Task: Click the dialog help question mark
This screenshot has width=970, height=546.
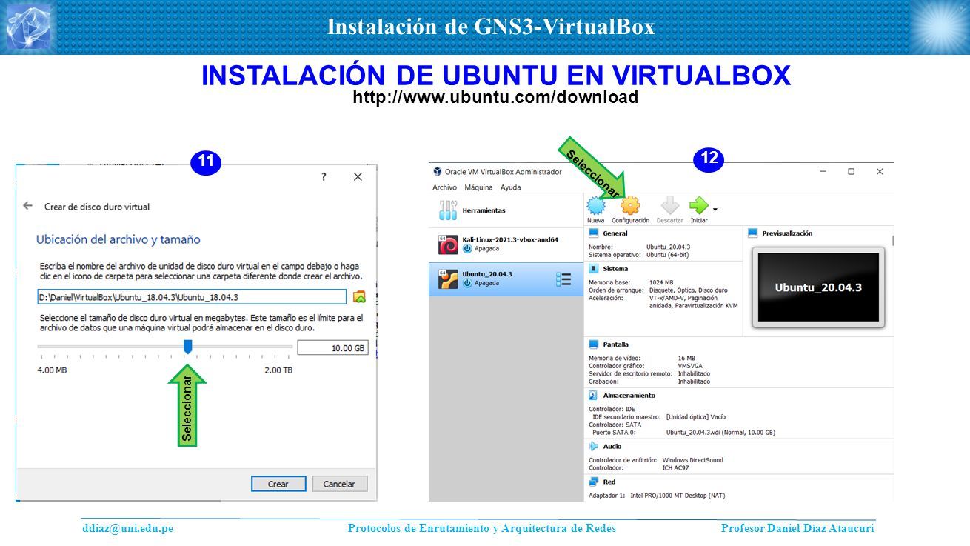Action: click(x=324, y=177)
